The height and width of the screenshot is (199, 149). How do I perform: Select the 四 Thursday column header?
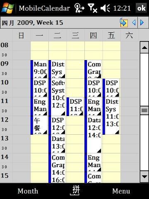(94, 35)
